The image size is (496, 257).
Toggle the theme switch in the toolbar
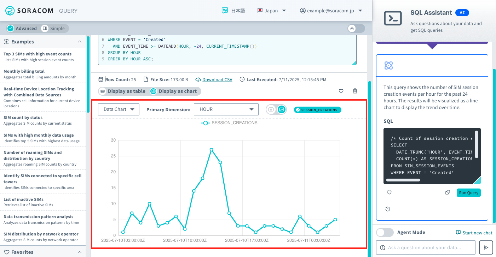tap(356, 28)
